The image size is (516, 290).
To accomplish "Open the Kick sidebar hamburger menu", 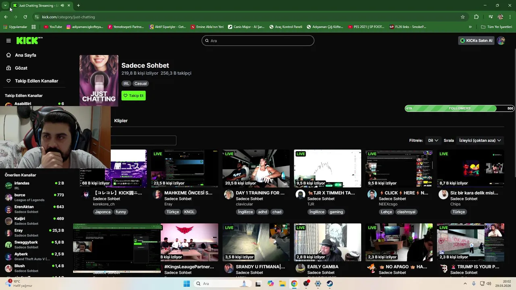I will click(x=8, y=40).
